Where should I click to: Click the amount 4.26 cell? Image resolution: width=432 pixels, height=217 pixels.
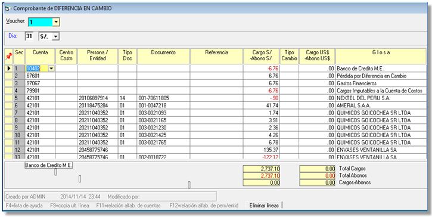coord(261,135)
